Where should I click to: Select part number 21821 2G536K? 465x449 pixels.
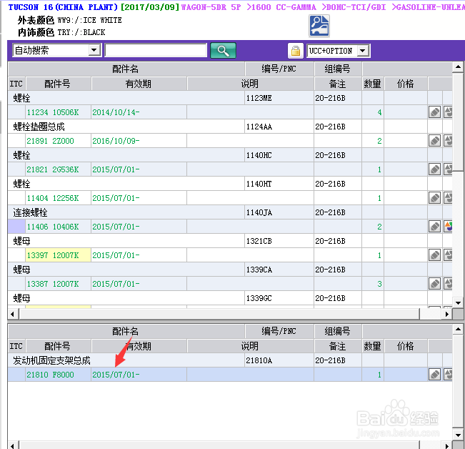coord(53,169)
